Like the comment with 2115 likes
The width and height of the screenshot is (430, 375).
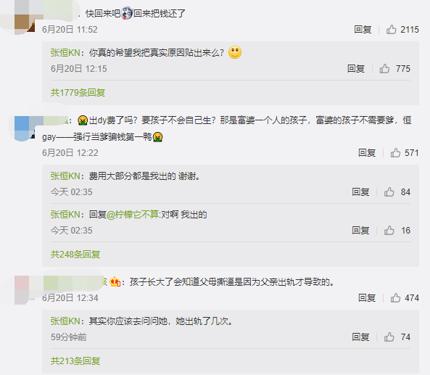392,29
